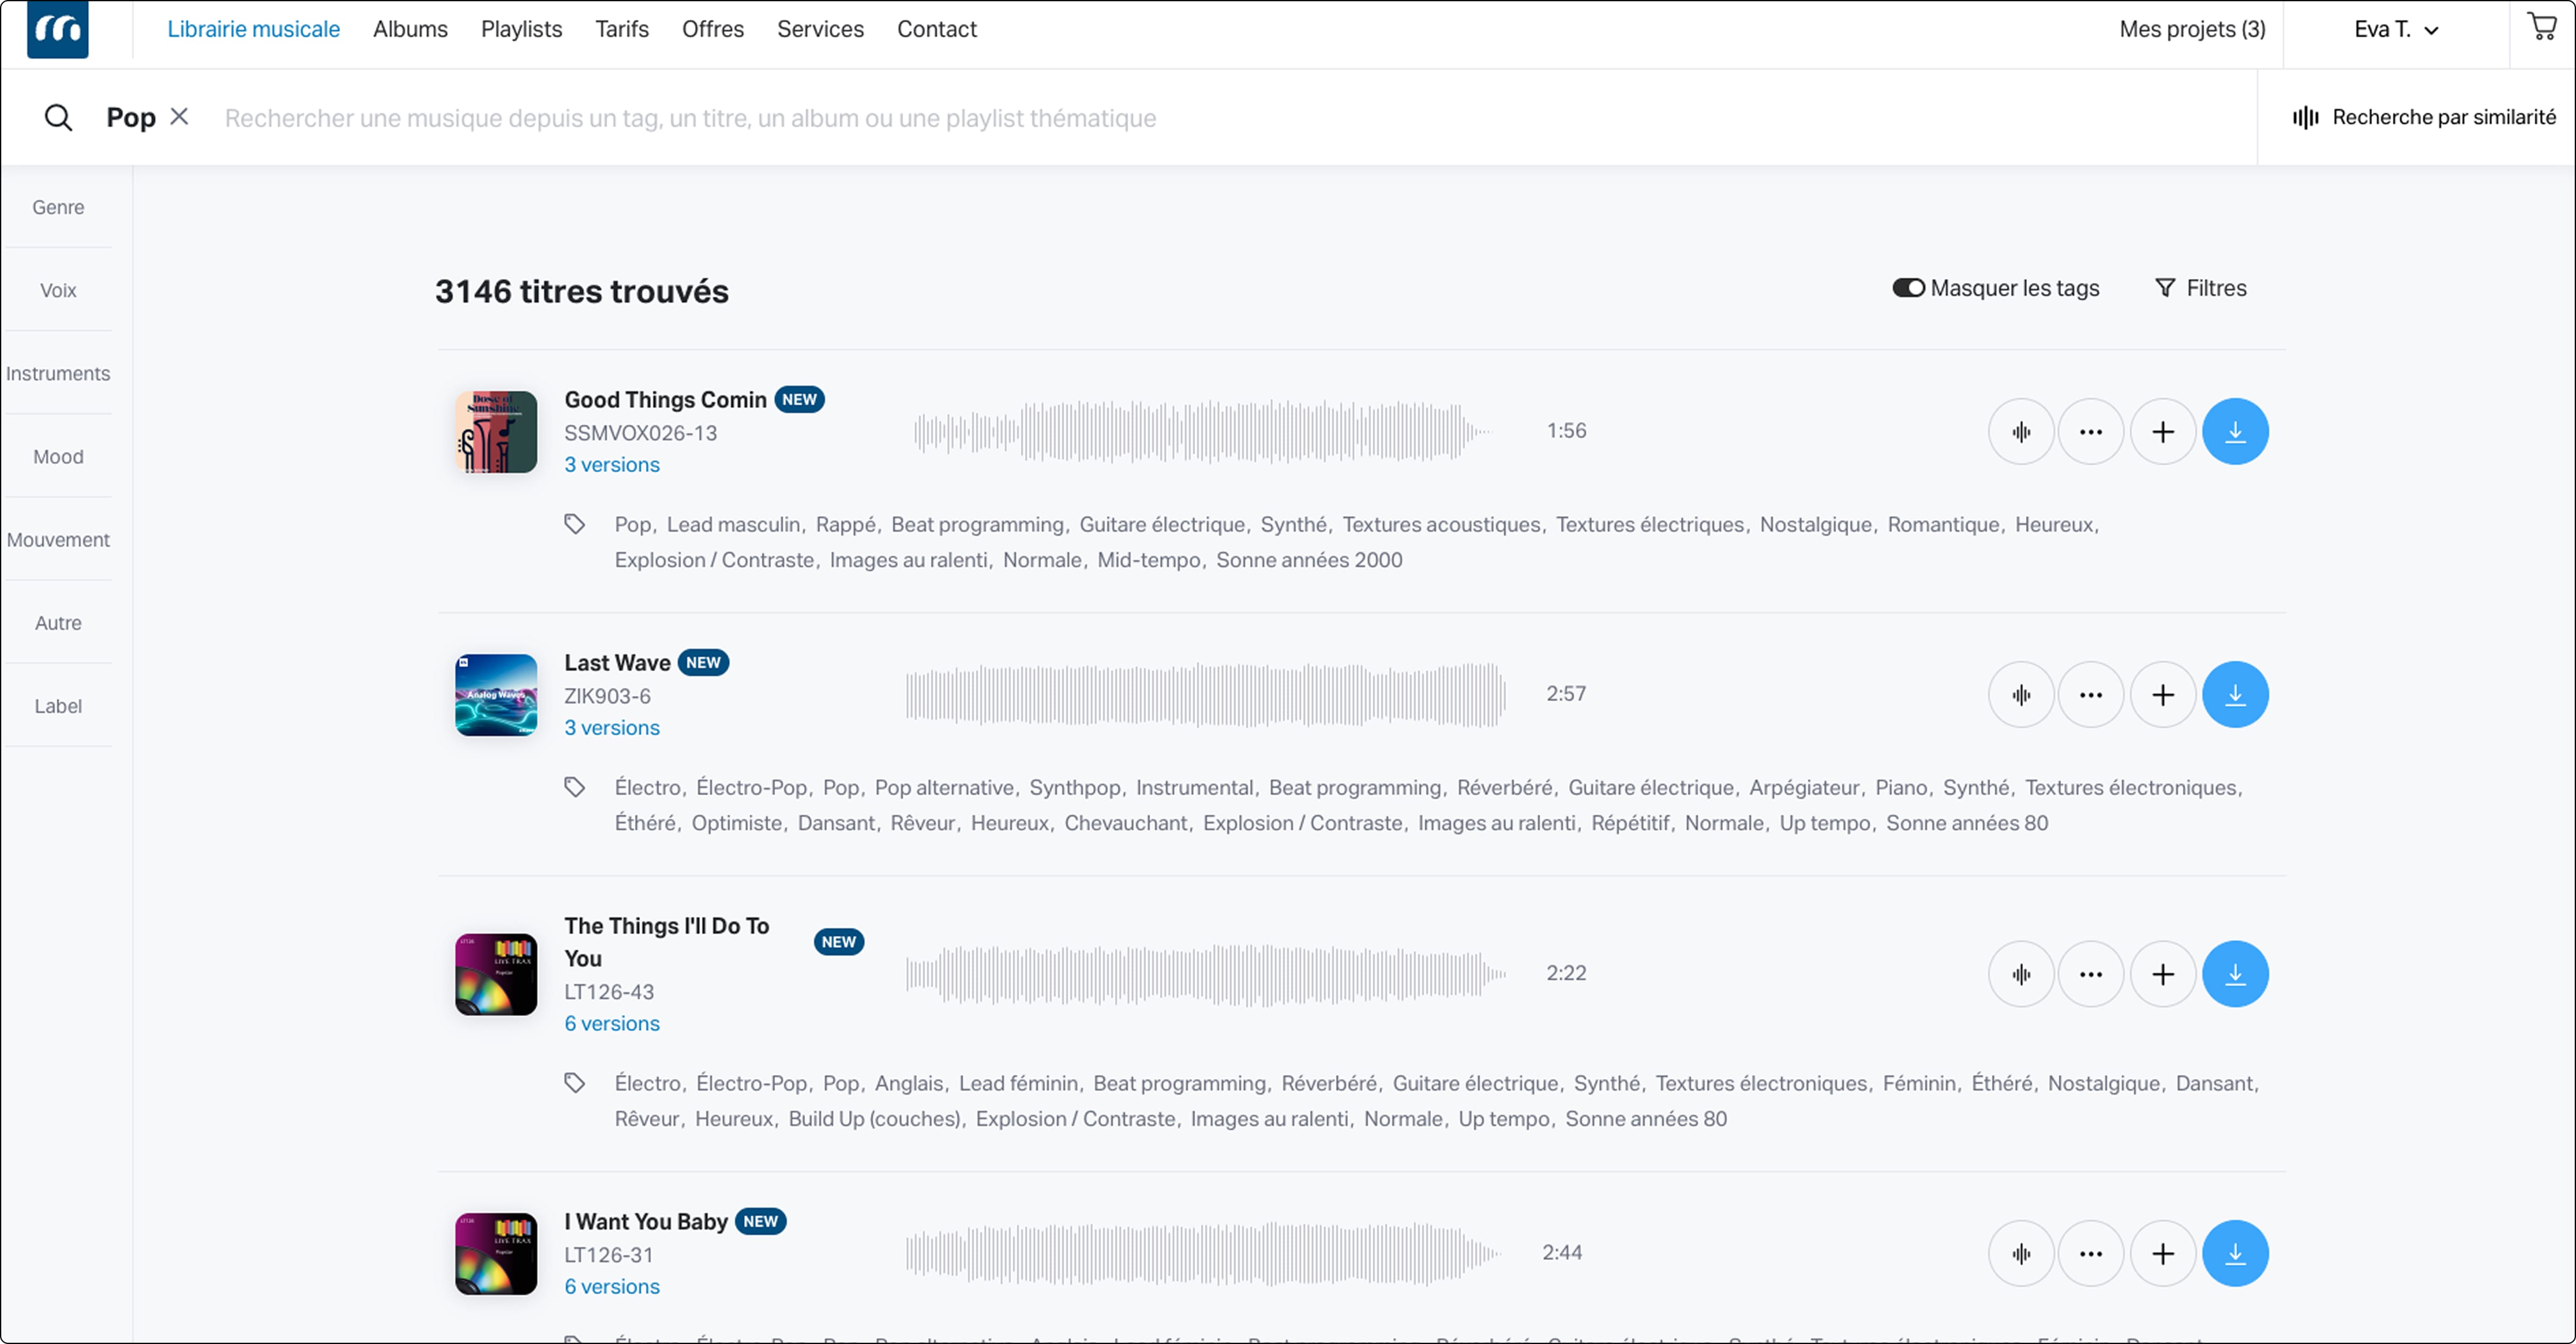Open the album cover of I Want You Baby
This screenshot has height=1344, width=2576.
point(495,1254)
